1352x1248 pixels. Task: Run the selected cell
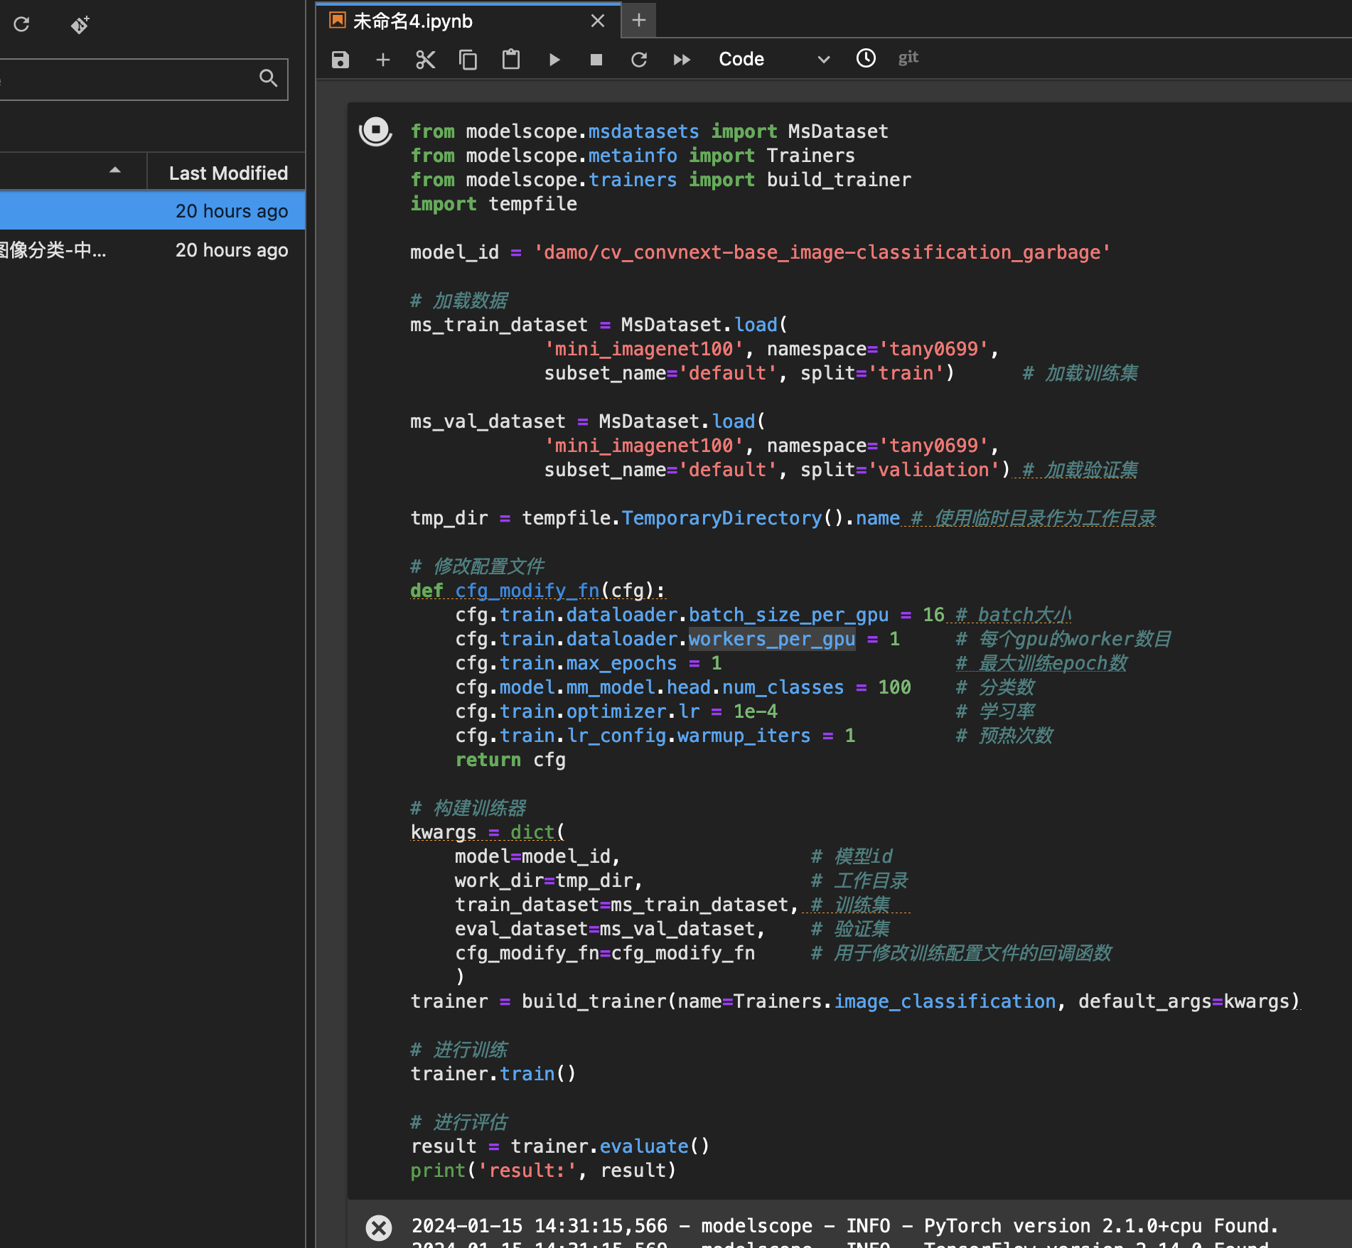pos(554,60)
